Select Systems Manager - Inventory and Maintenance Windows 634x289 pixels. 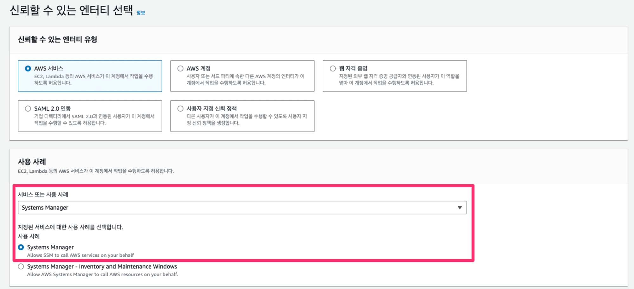pyautogui.click(x=21, y=267)
